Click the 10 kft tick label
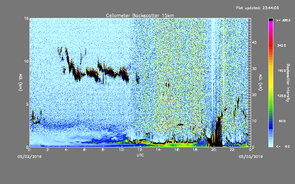295x184 pixels. tap(254, 121)
